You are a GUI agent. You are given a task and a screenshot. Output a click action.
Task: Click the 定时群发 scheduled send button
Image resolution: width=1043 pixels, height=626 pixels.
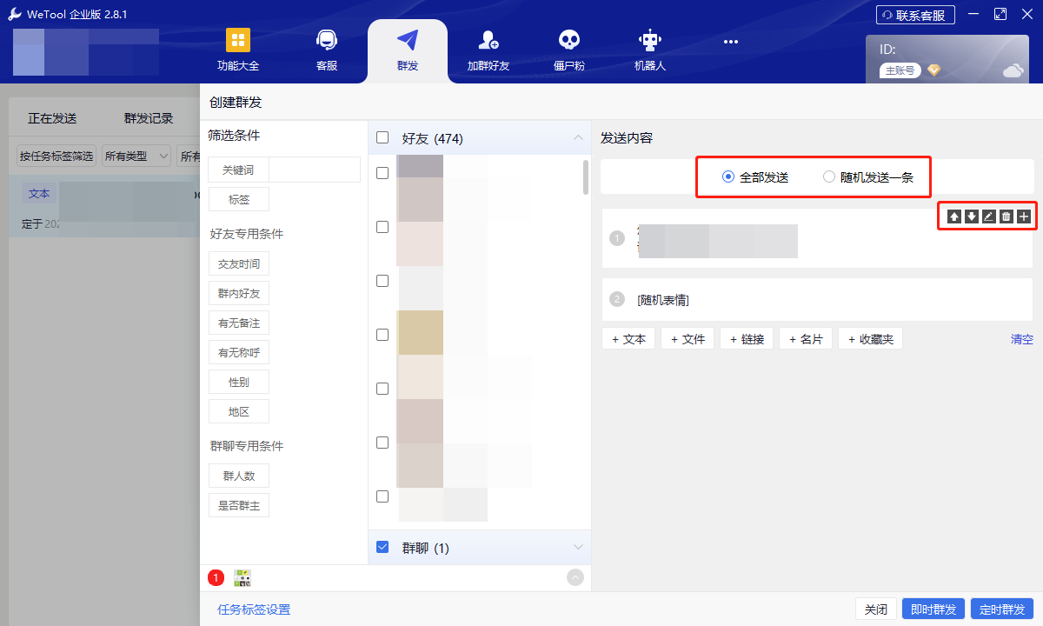point(1002,609)
